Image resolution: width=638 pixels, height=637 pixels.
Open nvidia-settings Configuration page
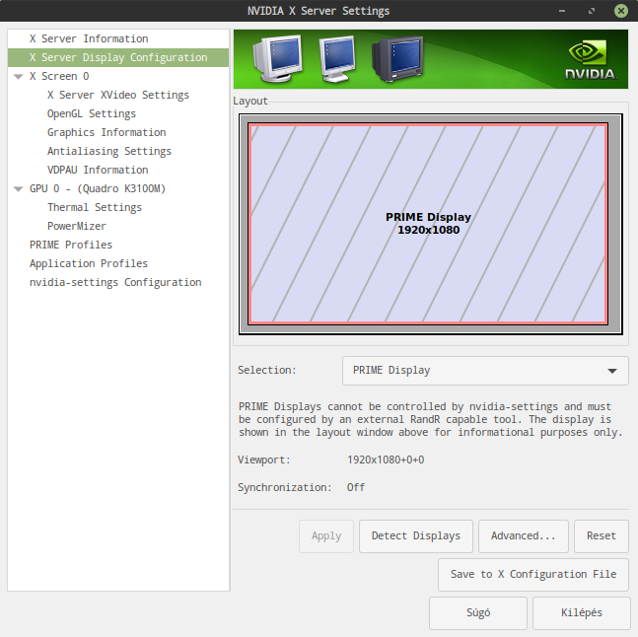pyautogui.click(x=118, y=282)
